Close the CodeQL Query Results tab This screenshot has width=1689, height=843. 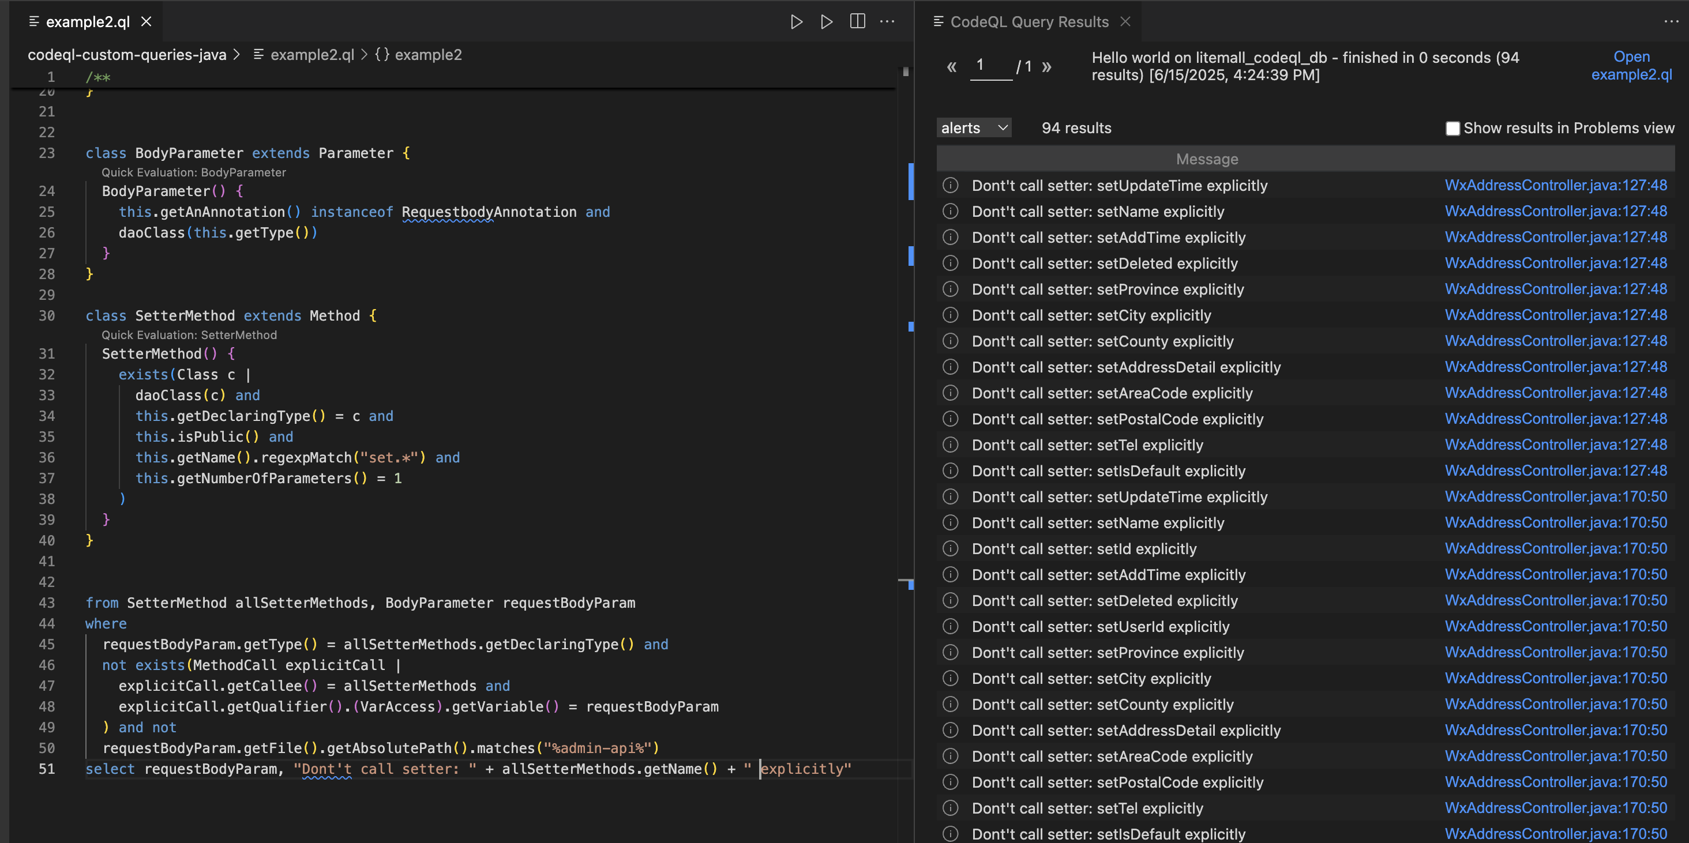click(x=1125, y=22)
